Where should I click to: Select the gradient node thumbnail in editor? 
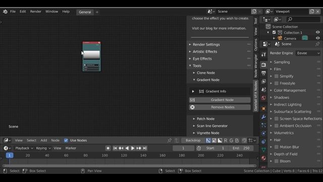pos(92,56)
